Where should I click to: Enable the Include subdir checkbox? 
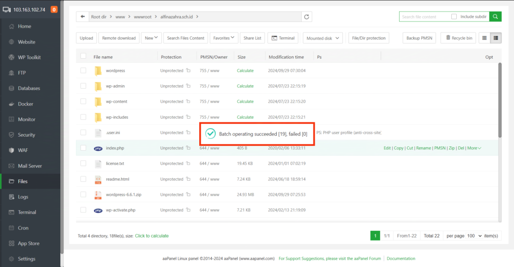[x=454, y=17]
